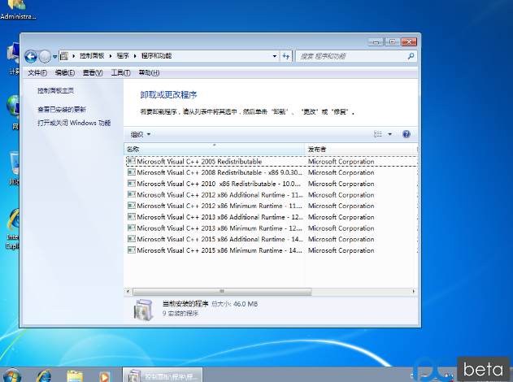Select Visual C++ 2012 x86 Additional Runtime row
This screenshot has height=382, width=513.
pyautogui.click(x=272, y=194)
